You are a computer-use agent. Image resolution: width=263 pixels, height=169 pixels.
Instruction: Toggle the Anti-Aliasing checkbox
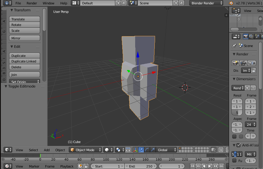point(238,145)
